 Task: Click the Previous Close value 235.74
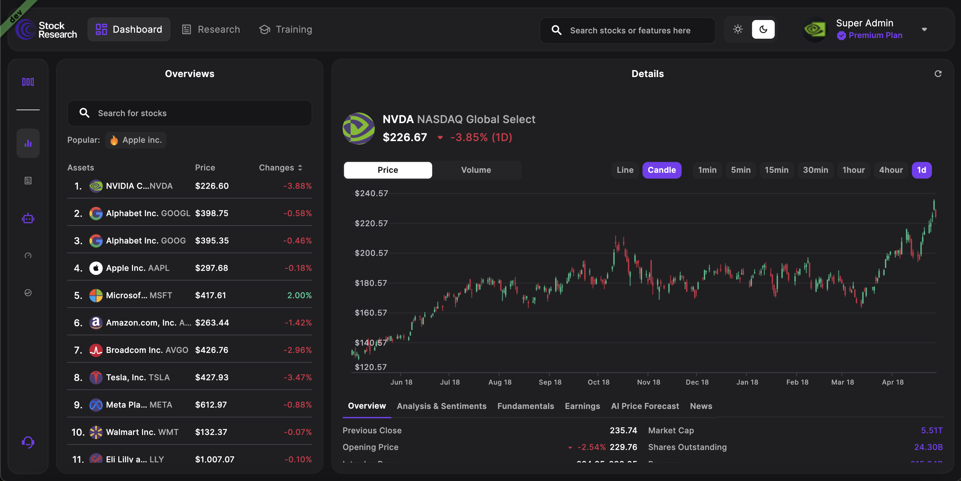[624, 430]
